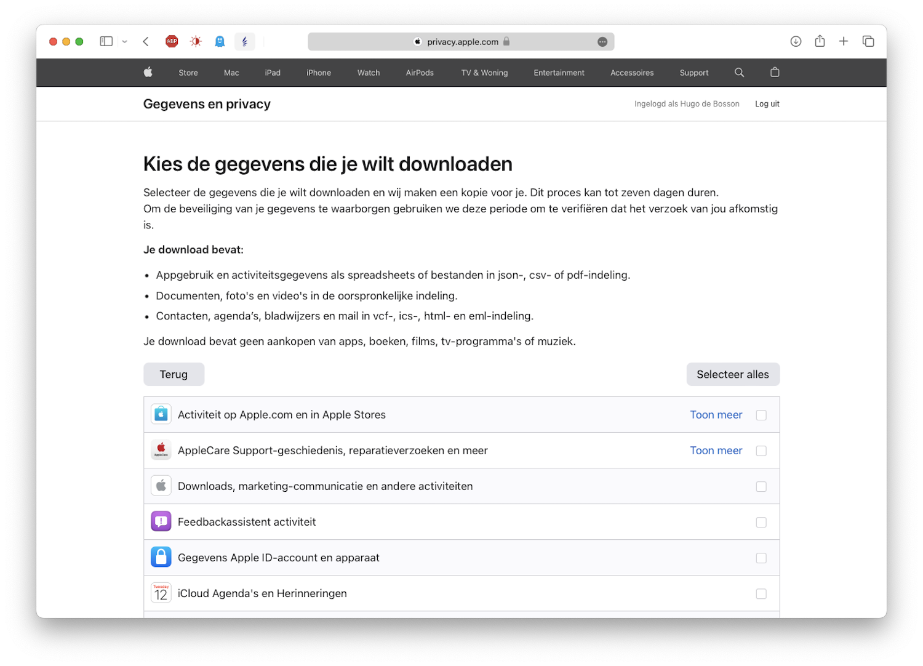Click 'Downloads, marketing-communicatie en andere activiteiten' text
Image resolution: width=923 pixels, height=666 pixels.
coord(326,486)
